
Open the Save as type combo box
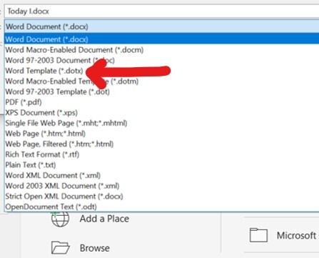(x=162, y=26)
